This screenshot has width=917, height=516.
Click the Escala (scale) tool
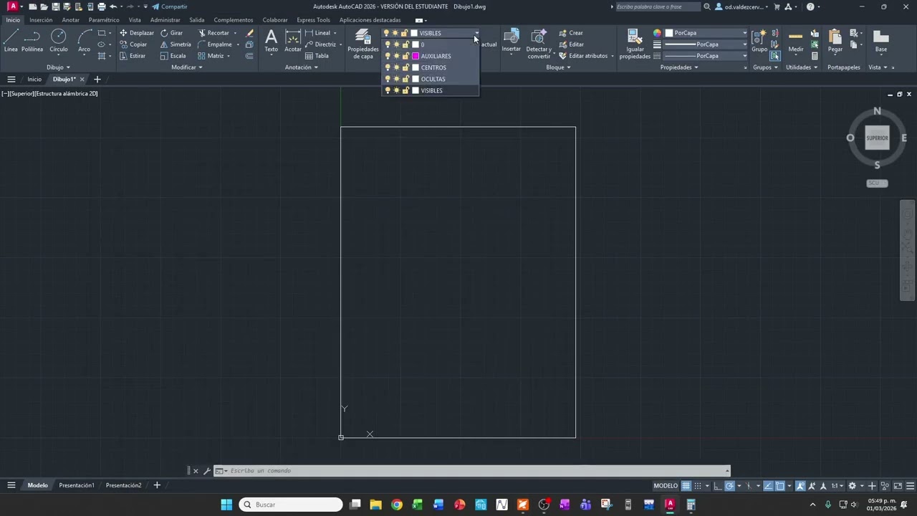173,56
